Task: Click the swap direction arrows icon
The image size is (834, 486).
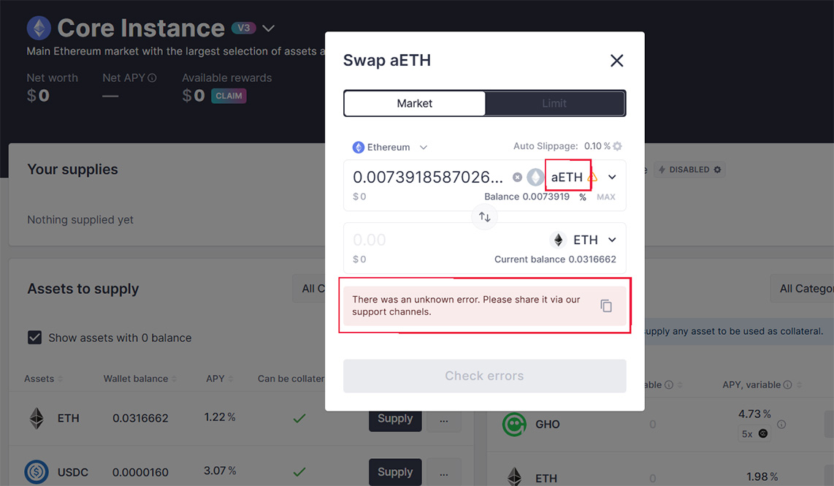Action: click(x=484, y=217)
